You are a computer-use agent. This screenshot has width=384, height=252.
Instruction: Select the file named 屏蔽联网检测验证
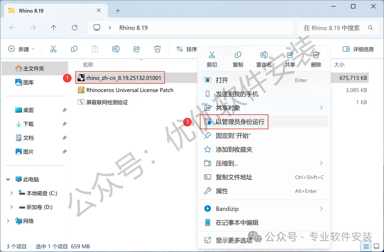click(107, 102)
